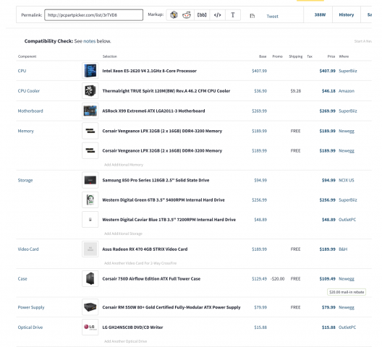This screenshot has width=382, height=347.
Task: Open the Power Supply category link
Action: pos(31,307)
